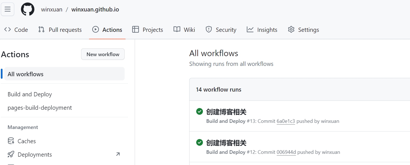Open the hamburger navigation menu

click(x=8, y=9)
